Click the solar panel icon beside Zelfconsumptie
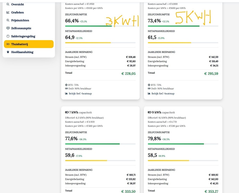 click(x=8, y=28)
